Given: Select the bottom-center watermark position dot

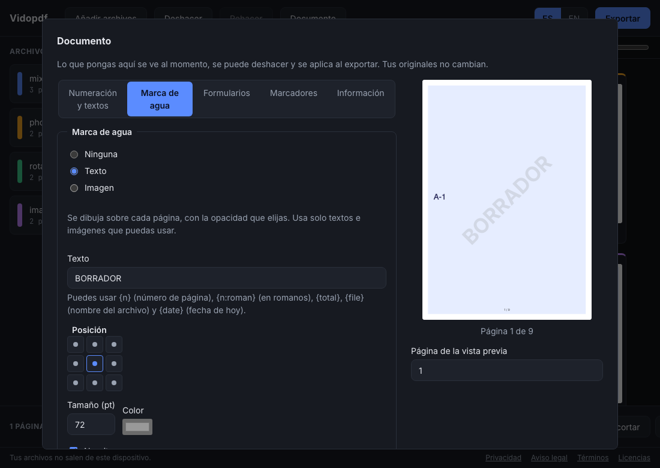Looking at the screenshot, I should pos(95,383).
